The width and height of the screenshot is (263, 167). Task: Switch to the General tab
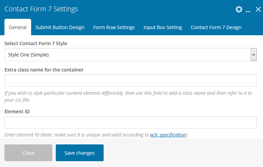[18, 27]
